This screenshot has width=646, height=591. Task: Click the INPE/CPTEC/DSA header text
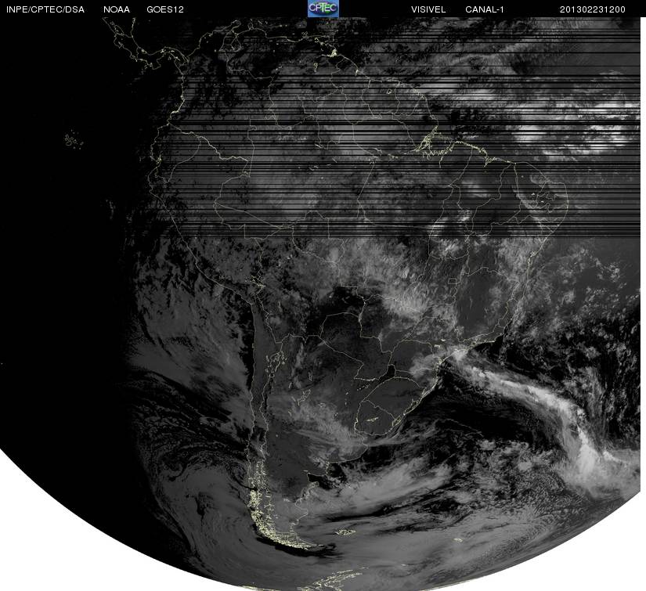(45, 9)
